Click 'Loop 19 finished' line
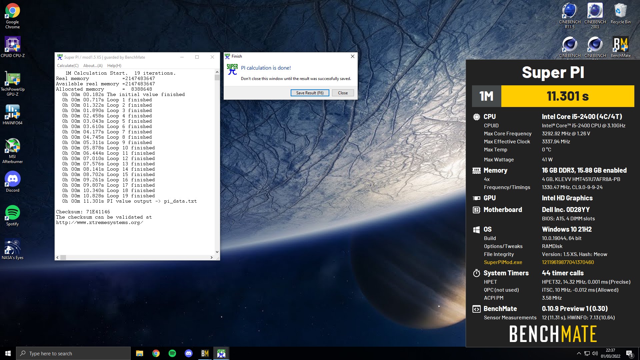The image size is (640, 360). click(x=108, y=196)
